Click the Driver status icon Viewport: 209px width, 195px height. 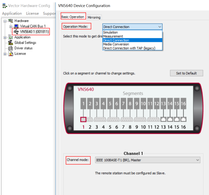point(10,48)
